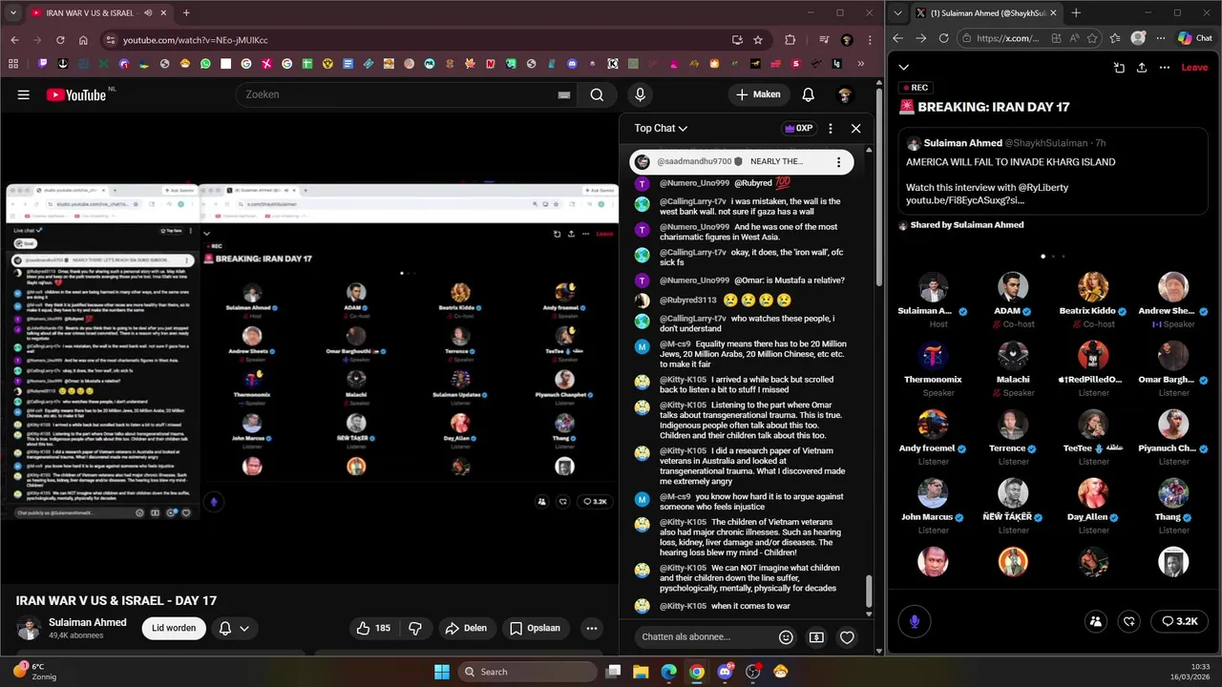Open the weather widget showing 6°C Zonnig
Viewport: 1222px width, 687px height.
[34, 672]
